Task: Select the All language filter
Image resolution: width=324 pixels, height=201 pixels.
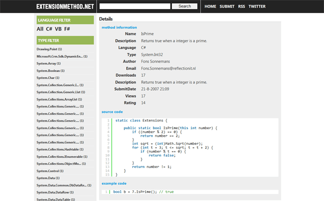Action: pos(40,29)
